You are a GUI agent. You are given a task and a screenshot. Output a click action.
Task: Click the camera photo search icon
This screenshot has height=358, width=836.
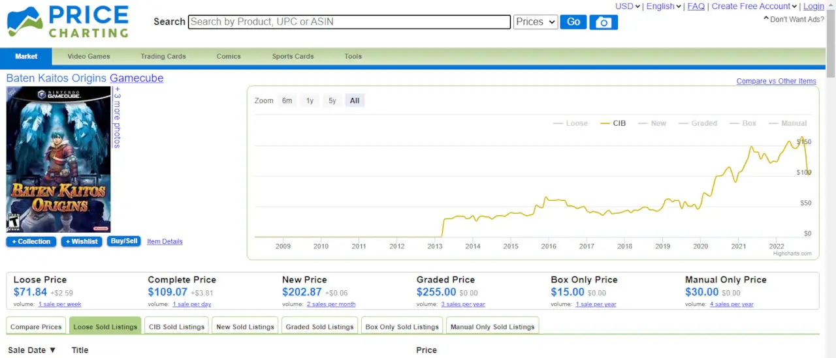pos(603,22)
